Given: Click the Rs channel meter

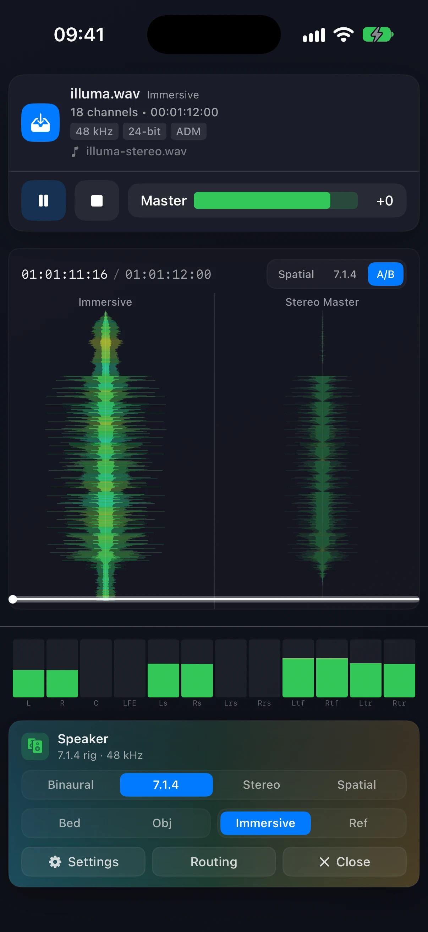Looking at the screenshot, I should click(197, 668).
